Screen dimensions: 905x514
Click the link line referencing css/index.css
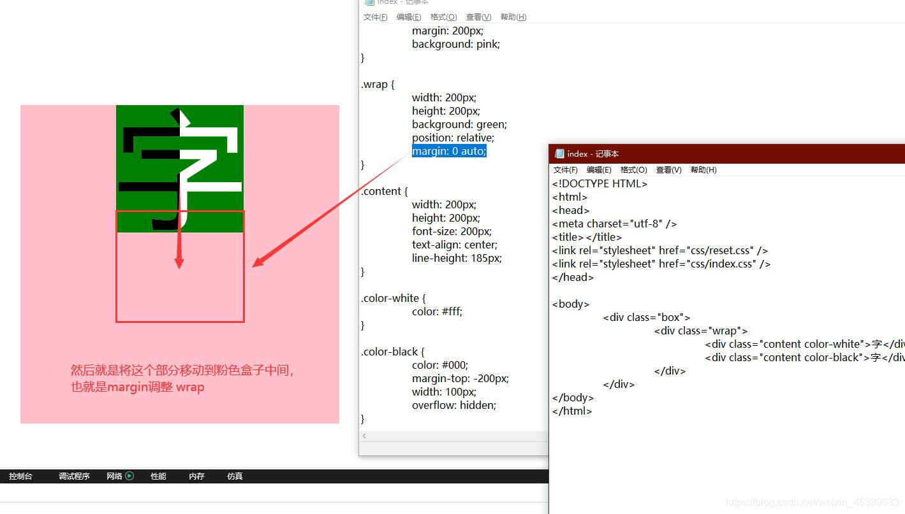click(x=661, y=264)
